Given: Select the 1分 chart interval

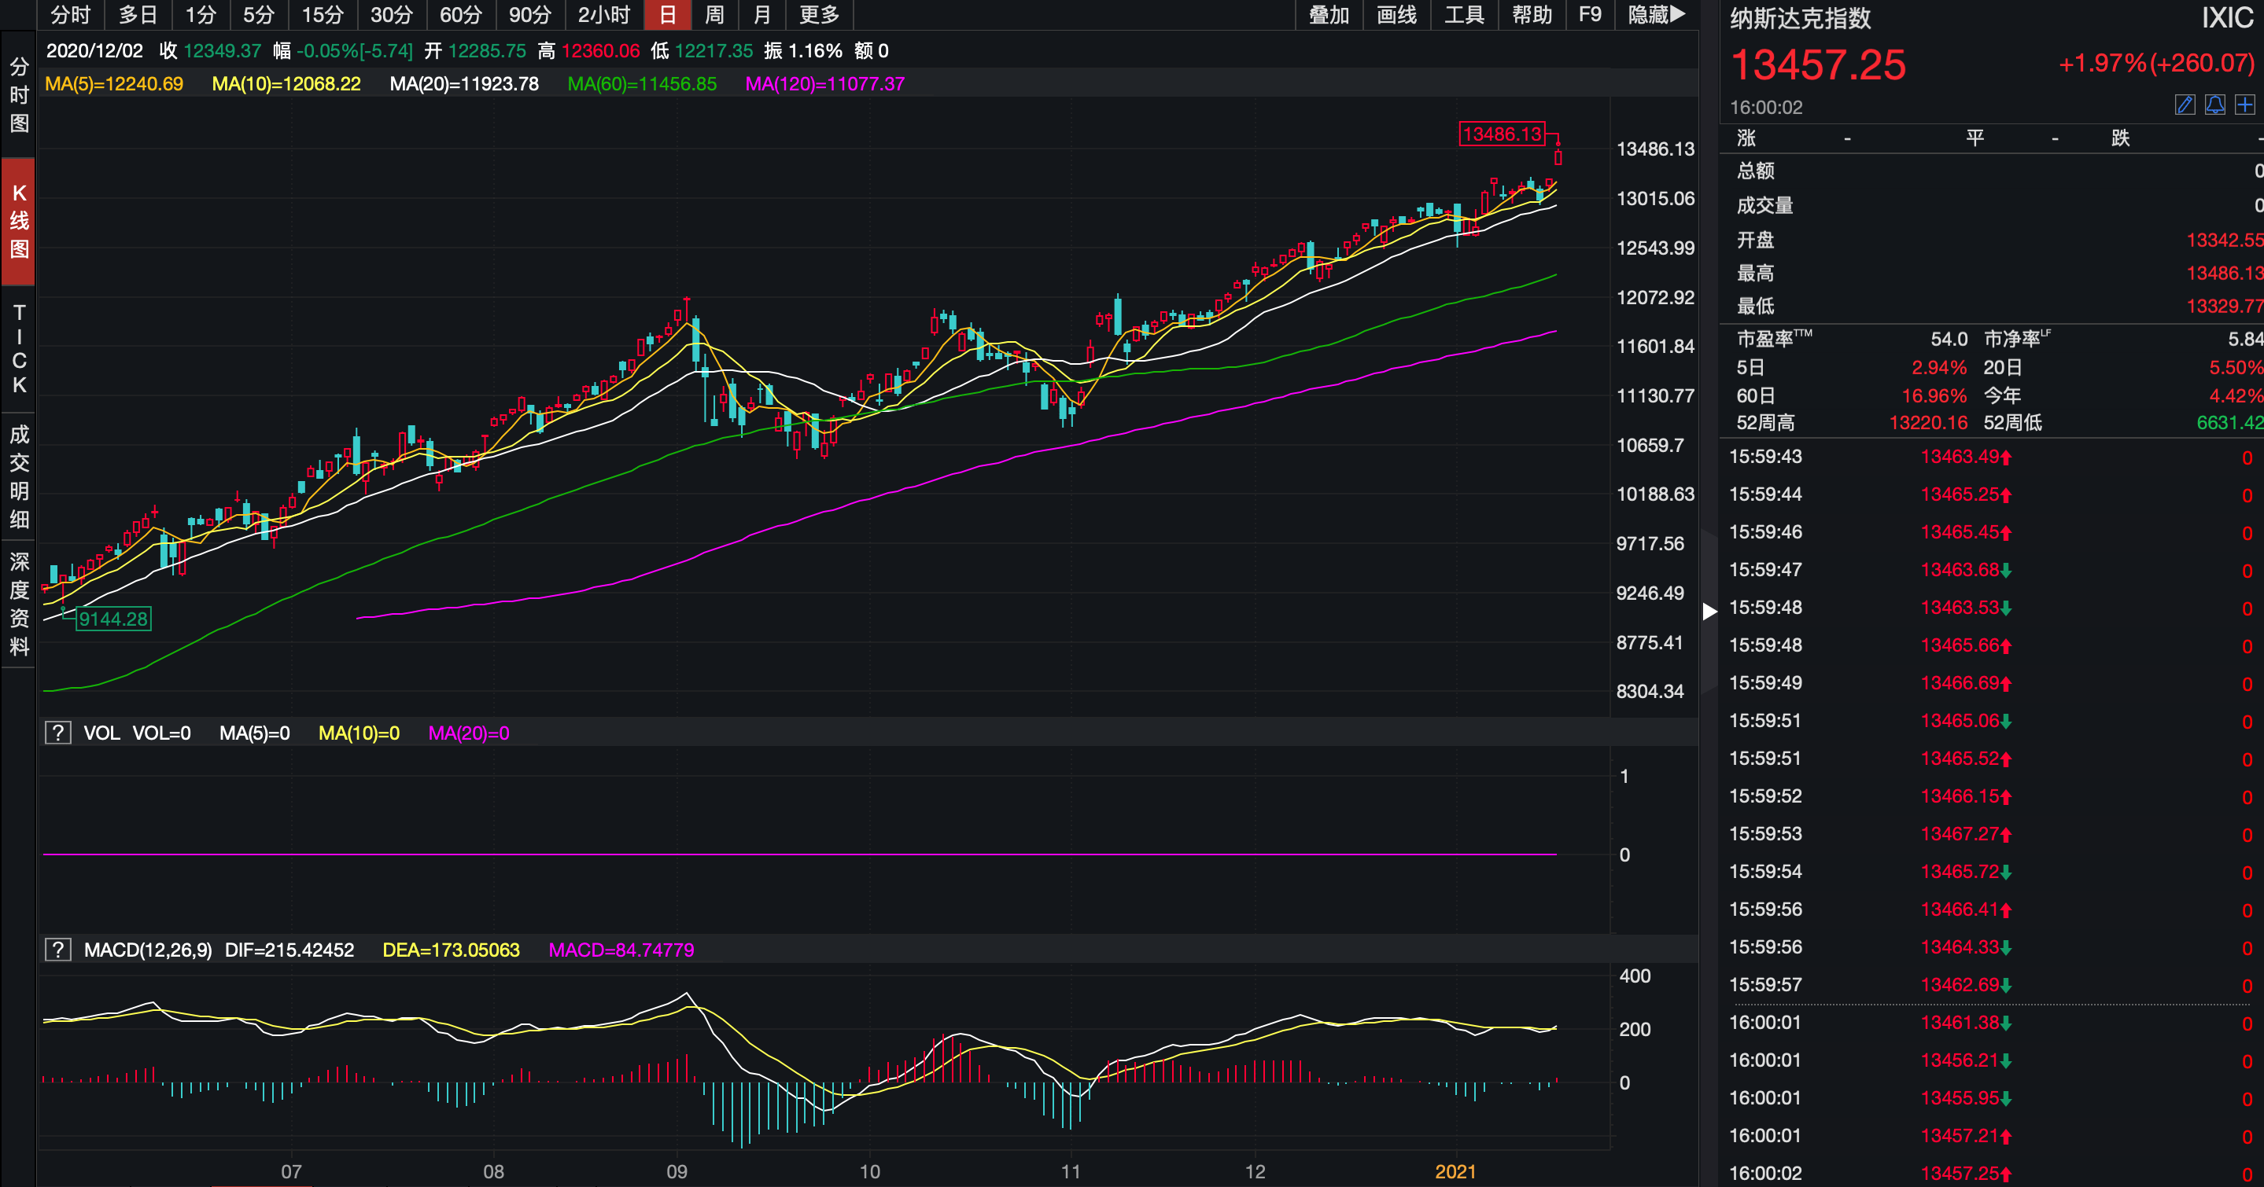Looking at the screenshot, I should click(x=201, y=15).
